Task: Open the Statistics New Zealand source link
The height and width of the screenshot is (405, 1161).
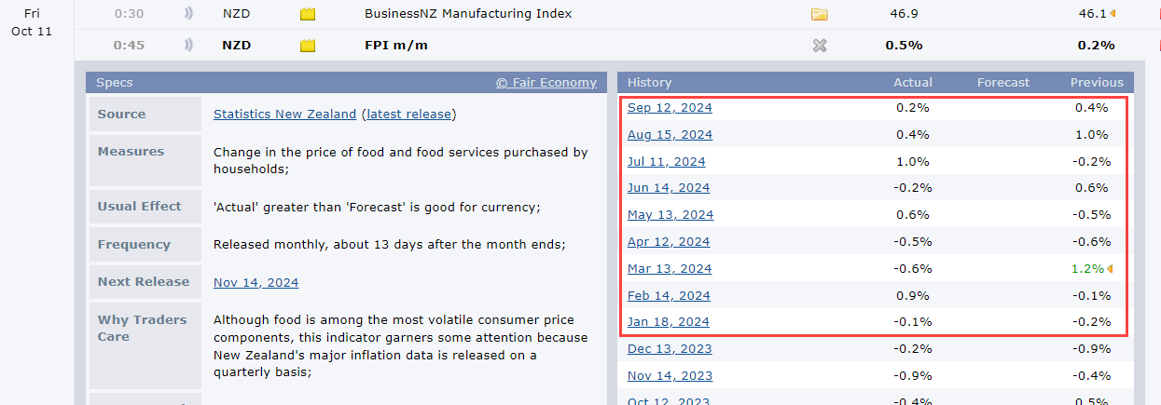Action: click(284, 114)
